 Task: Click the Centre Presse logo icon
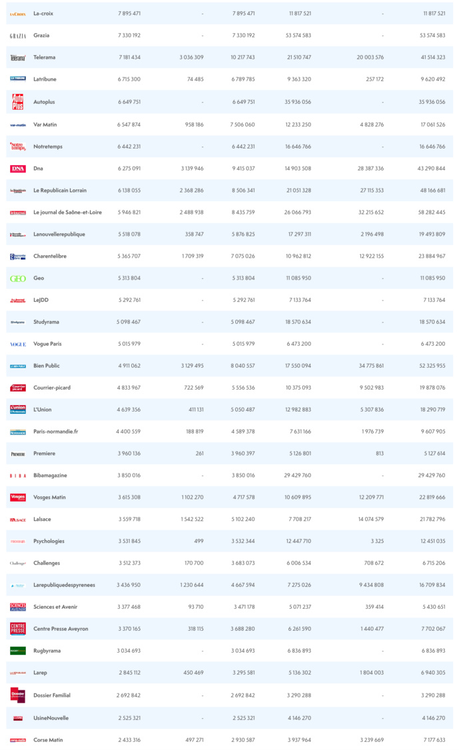click(x=18, y=629)
